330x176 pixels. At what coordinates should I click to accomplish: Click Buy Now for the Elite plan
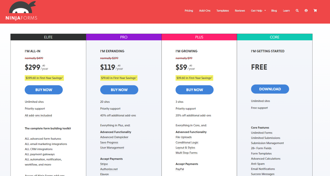point(44,90)
